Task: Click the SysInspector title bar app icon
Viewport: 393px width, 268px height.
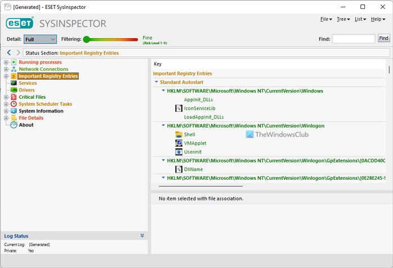Action: pos(7,7)
